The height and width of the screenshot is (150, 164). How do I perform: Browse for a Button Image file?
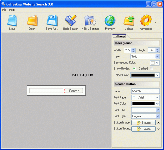(x=143, y=122)
